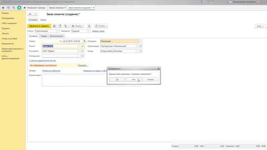267x150 pixels.
Task: Click the open icon next to Организация
Action: [x=141, y=46]
